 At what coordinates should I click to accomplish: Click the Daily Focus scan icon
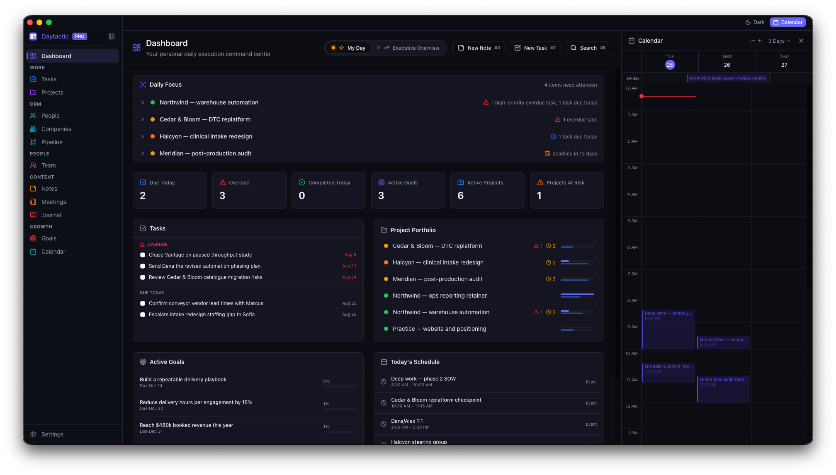[143, 85]
